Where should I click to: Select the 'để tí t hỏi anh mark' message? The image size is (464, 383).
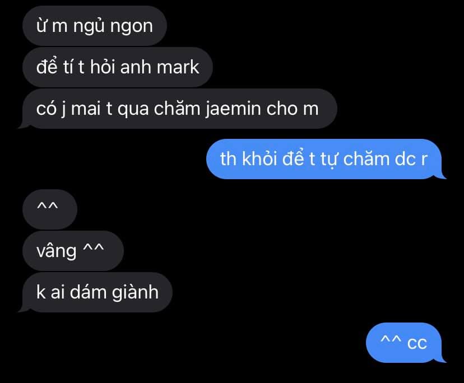click(x=118, y=67)
